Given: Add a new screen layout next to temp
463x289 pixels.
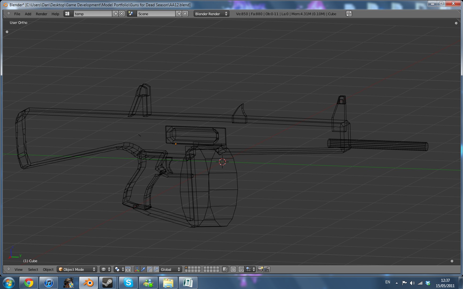Looking at the screenshot, I should click(x=116, y=14).
